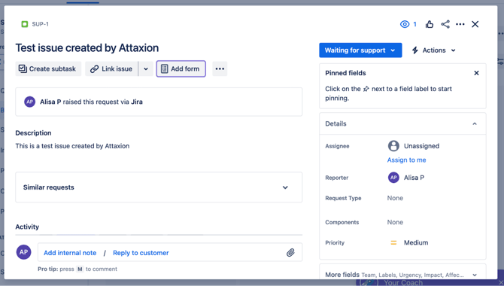Click the Reporter field label

tap(336, 178)
